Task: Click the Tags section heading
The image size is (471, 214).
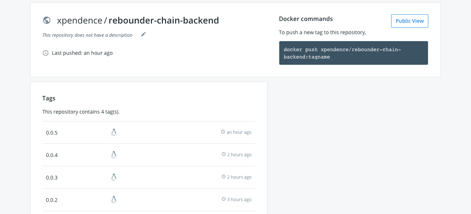Action: 49,98
